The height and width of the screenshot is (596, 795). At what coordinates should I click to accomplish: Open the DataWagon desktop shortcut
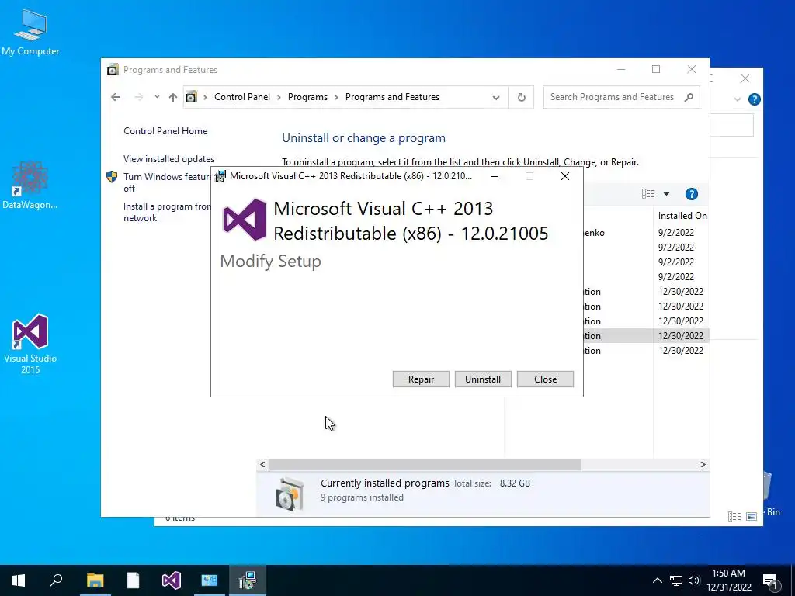(x=30, y=185)
